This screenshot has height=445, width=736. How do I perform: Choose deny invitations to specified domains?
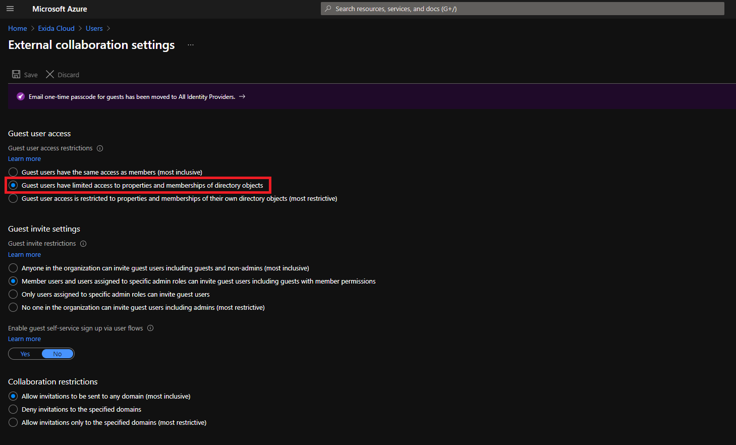pos(13,409)
